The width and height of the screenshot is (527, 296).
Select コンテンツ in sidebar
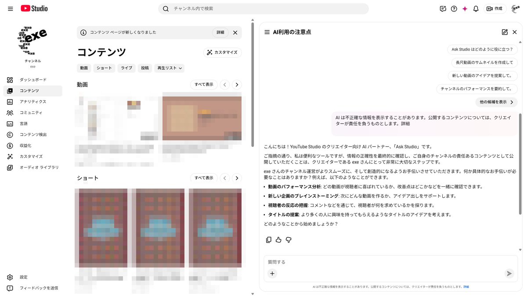[x=33, y=91]
